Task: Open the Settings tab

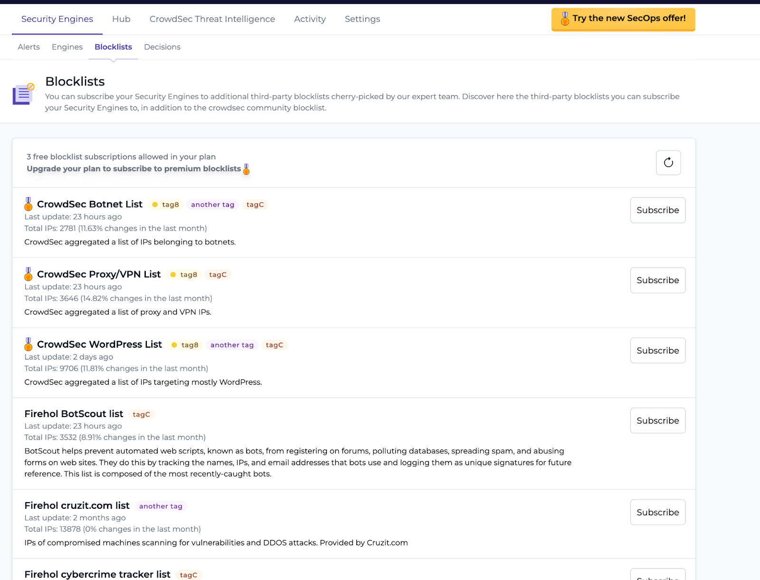Action: 362,19
